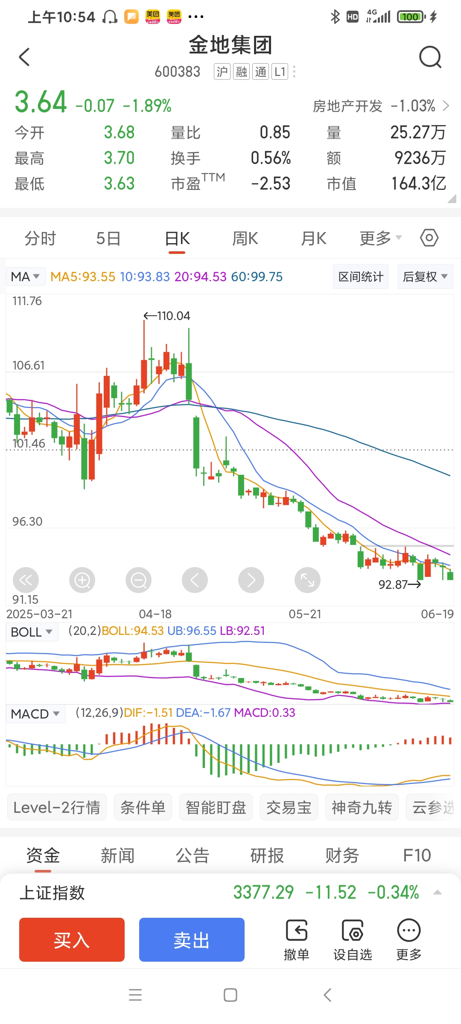This screenshot has width=461, height=1024.
Task: Expand the 上证指数 index bar arrow
Action: click(x=438, y=893)
